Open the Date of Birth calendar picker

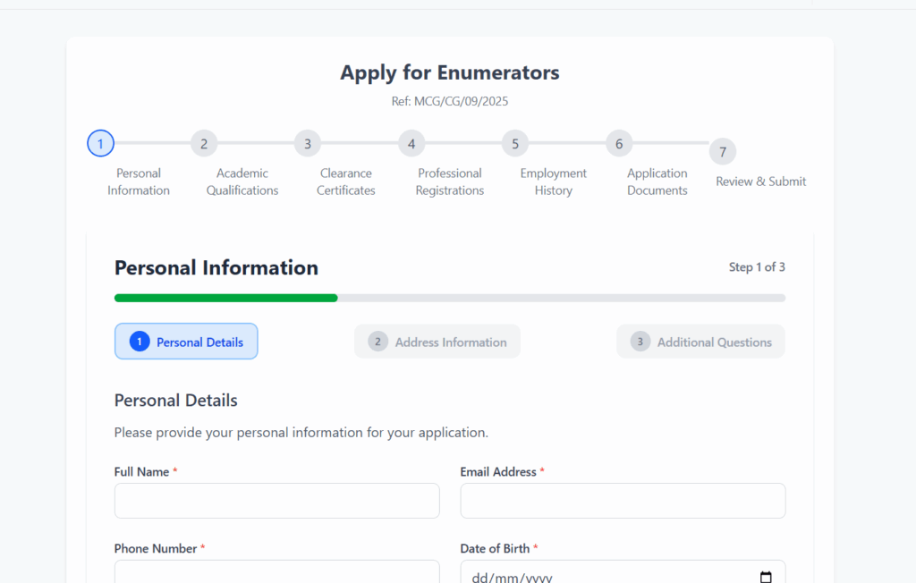click(x=766, y=577)
